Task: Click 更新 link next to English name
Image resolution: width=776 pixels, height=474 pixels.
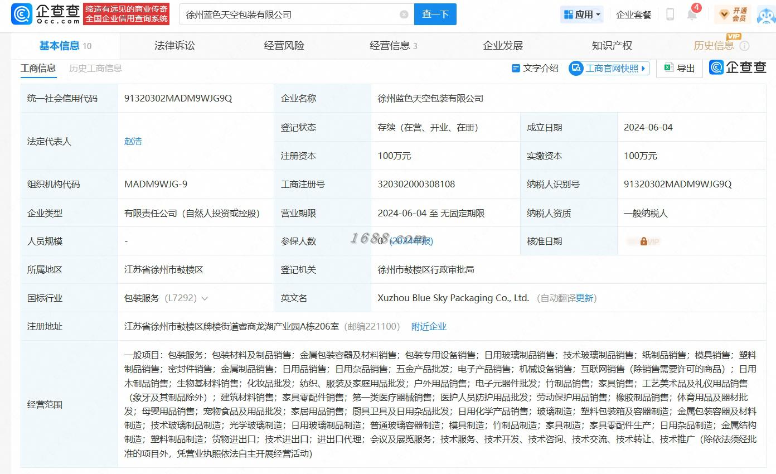Action: click(584, 298)
